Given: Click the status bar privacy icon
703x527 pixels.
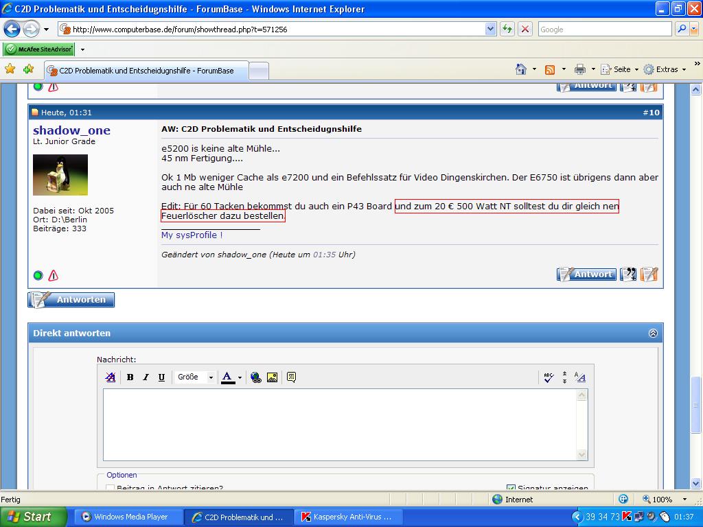Looking at the screenshot, I should coord(623,500).
